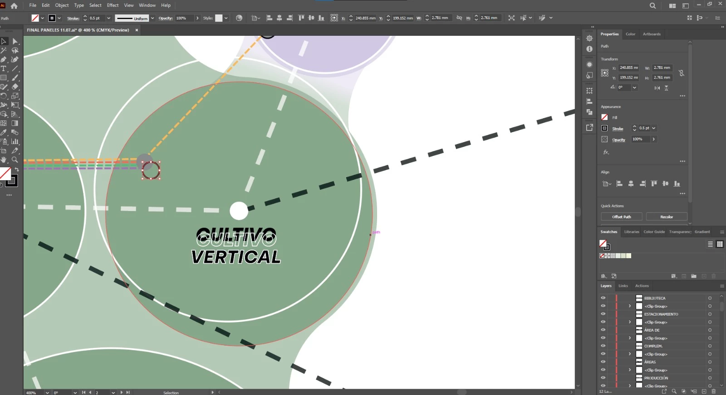Click the Recolor button
The image size is (726, 395).
(667, 217)
